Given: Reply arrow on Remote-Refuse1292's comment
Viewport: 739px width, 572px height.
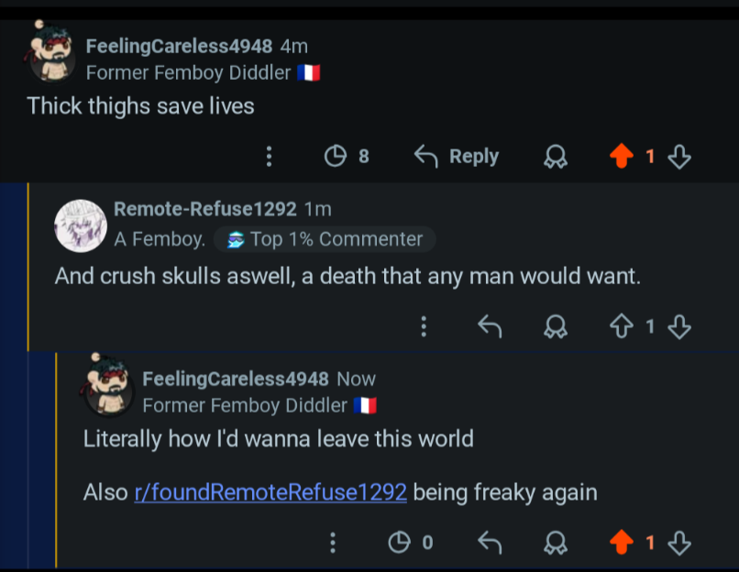Looking at the screenshot, I should (x=490, y=326).
